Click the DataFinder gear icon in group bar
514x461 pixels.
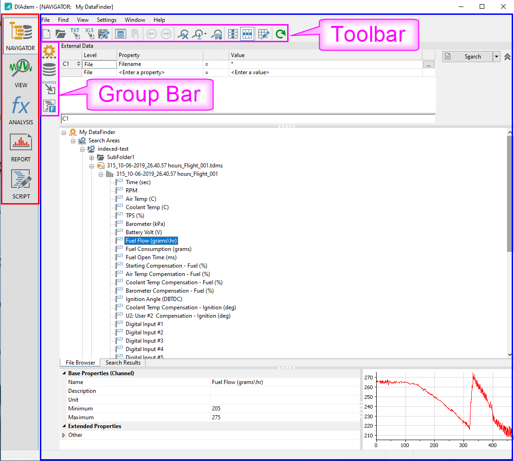[49, 51]
